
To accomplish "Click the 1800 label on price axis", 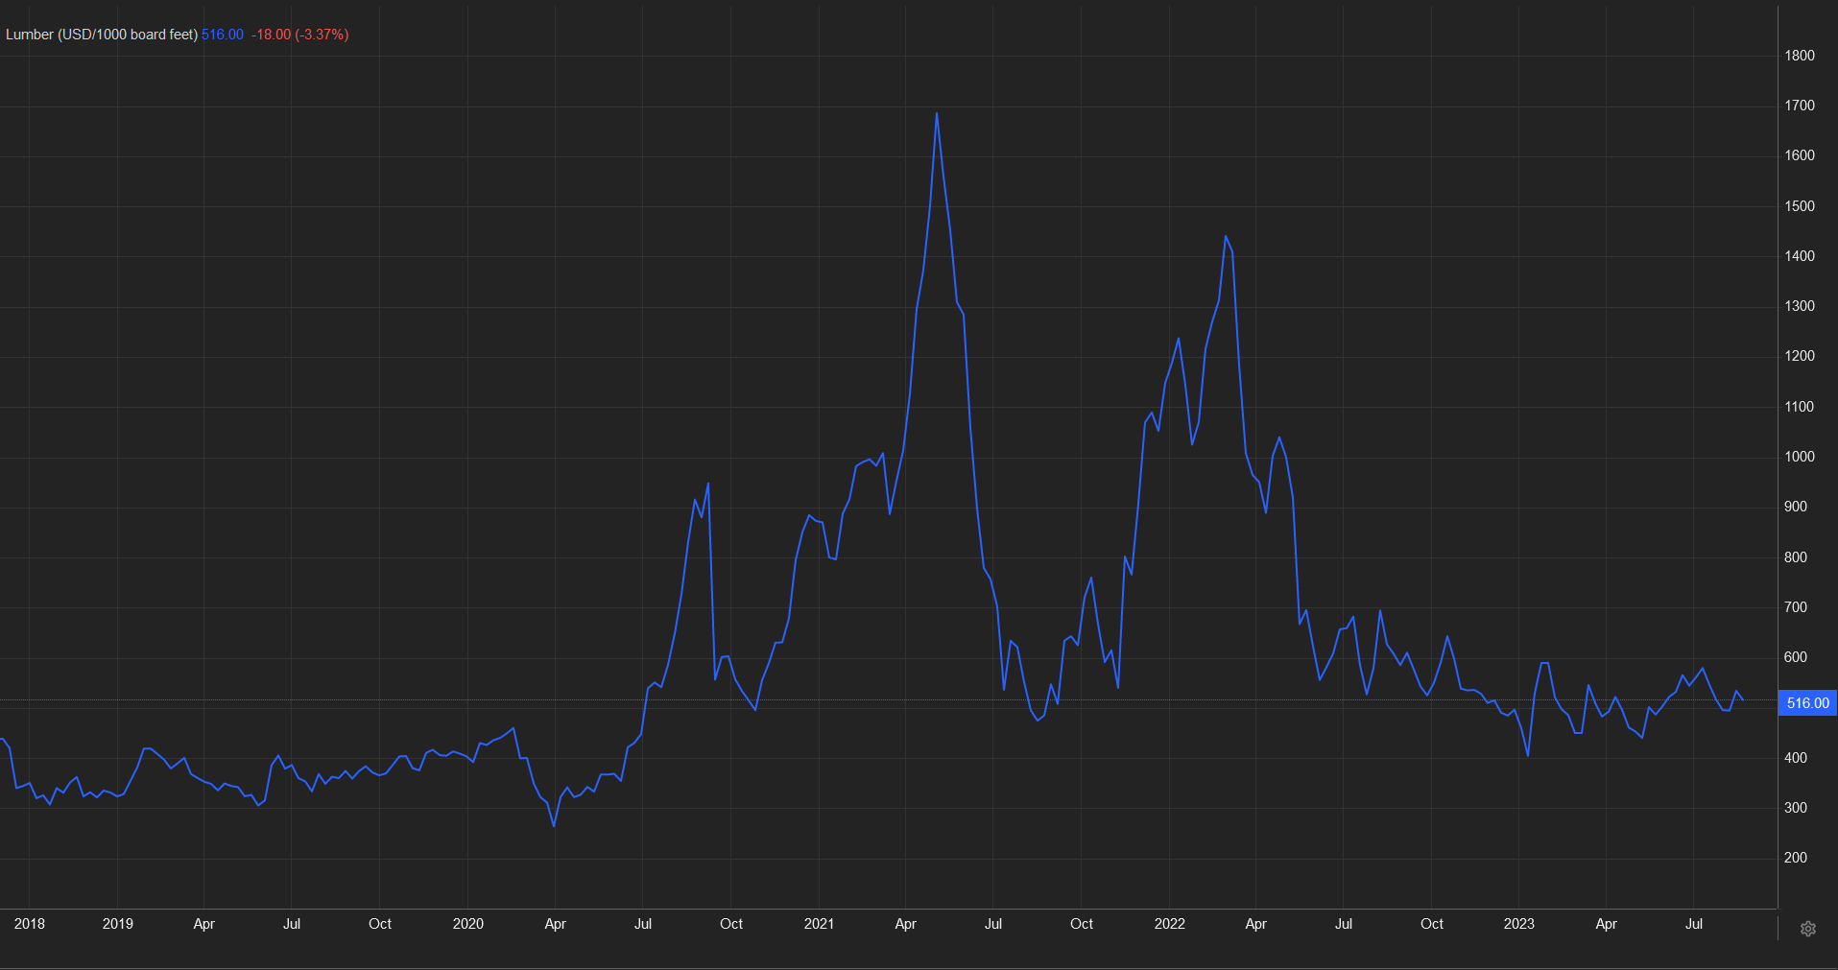I will point(1799,56).
